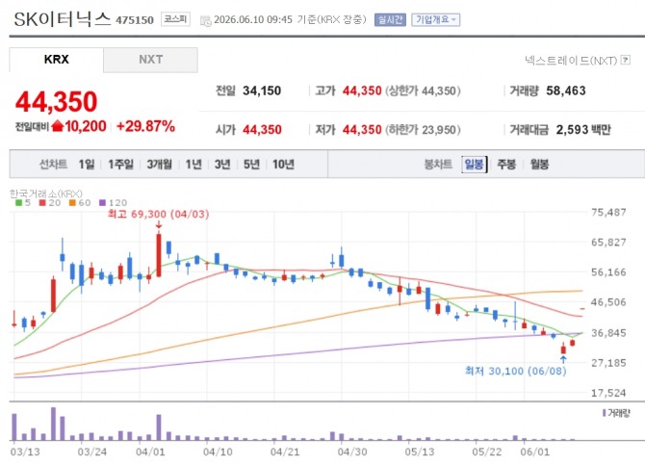The image size is (645, 465).
Task: Click the 실시간 button
Action: point(390,19)
